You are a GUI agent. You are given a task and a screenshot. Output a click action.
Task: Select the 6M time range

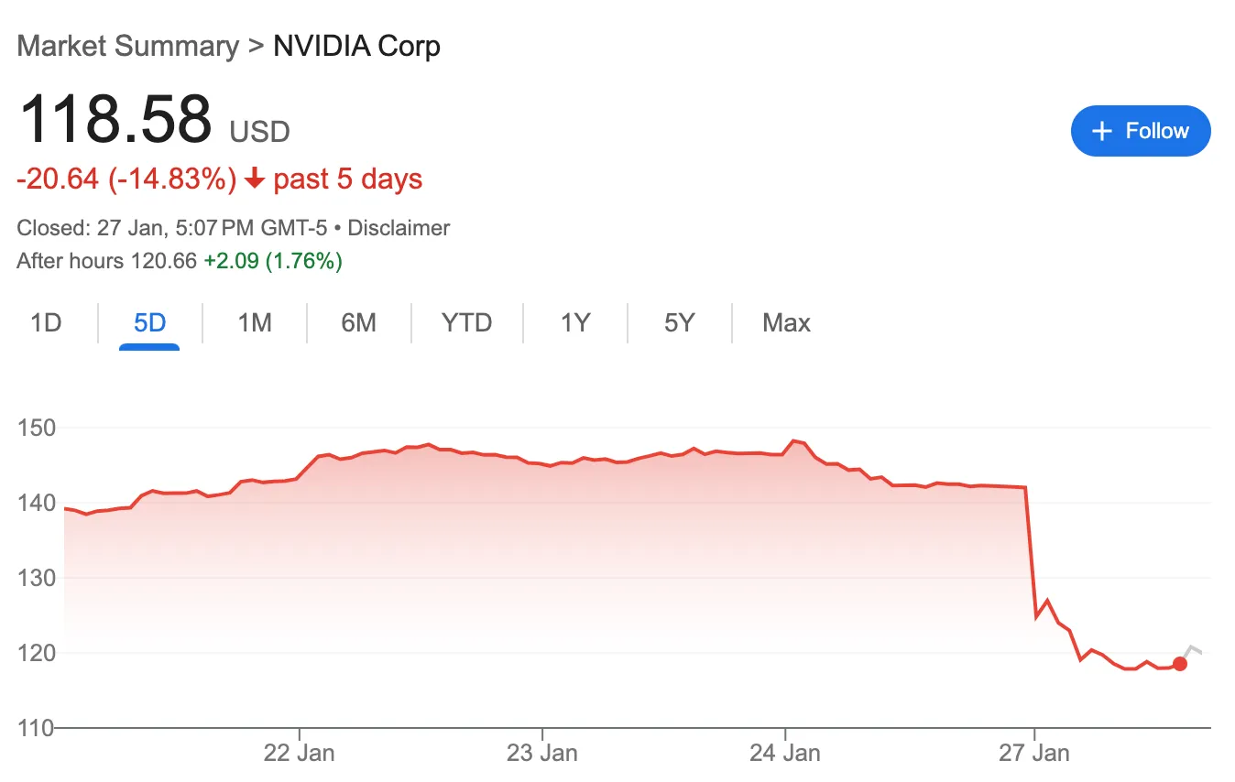(x=359, y=322)
